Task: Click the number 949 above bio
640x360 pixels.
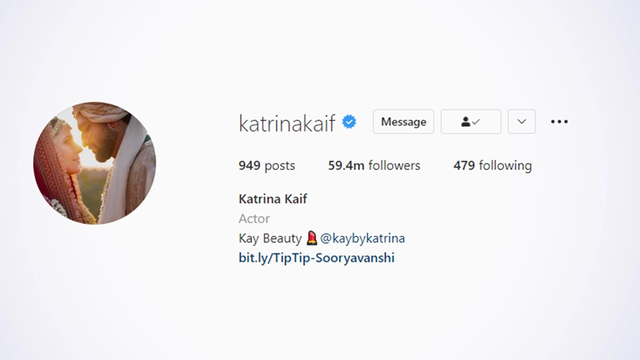Action: [x=250, y=166]
